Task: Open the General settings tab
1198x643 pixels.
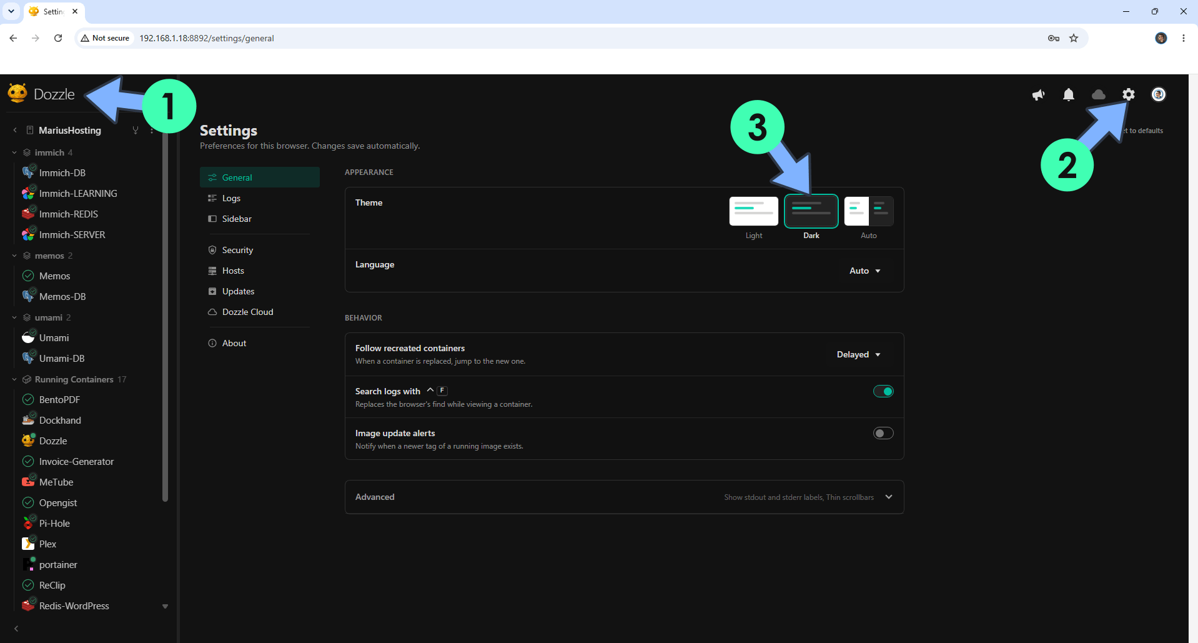Action: [x=260, y=177]
